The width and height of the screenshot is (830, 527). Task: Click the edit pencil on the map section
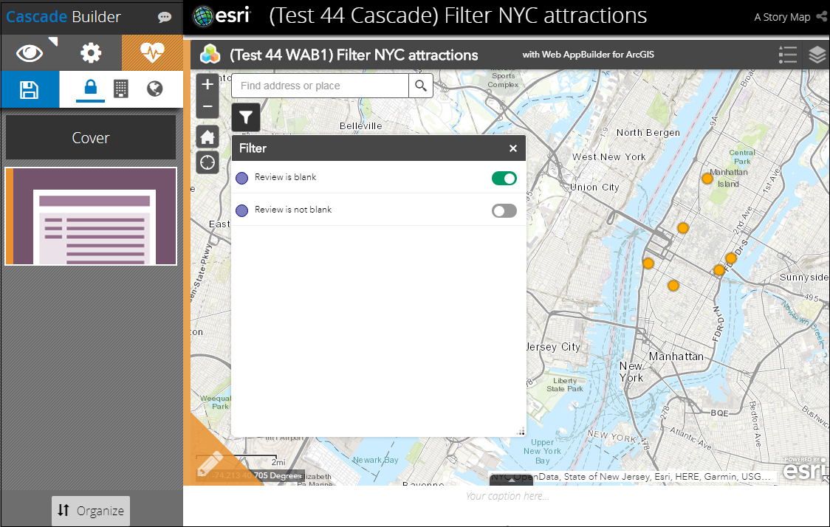coord(209,463)
